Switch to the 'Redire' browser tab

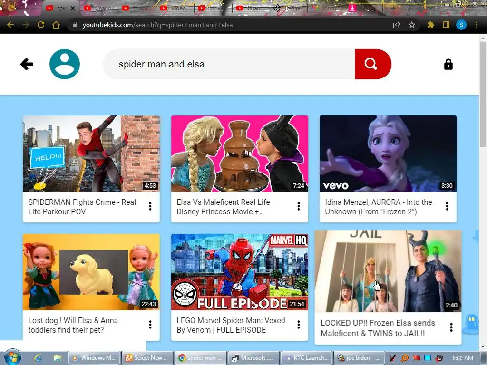click(x=289, y=9)
